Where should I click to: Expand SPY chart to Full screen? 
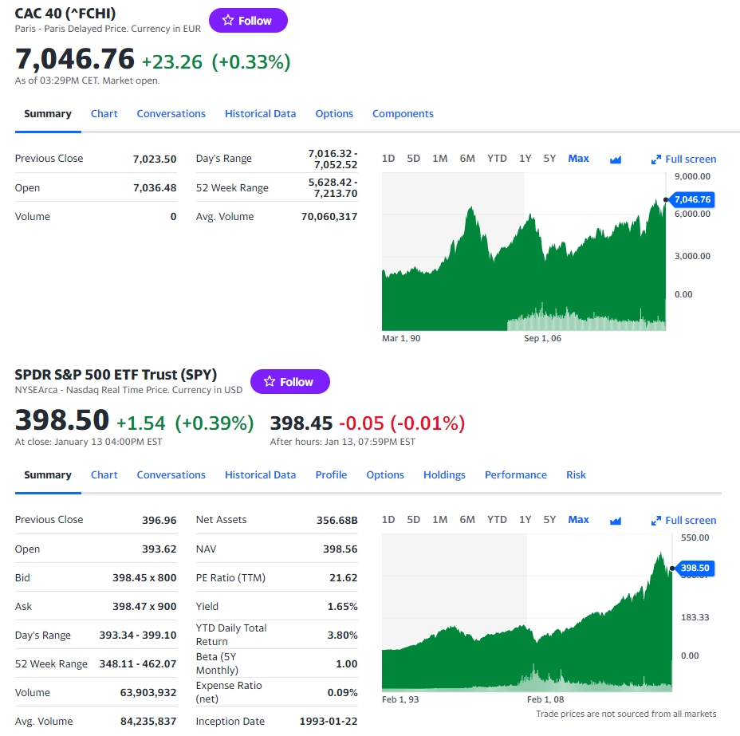[x=683, y=520]
